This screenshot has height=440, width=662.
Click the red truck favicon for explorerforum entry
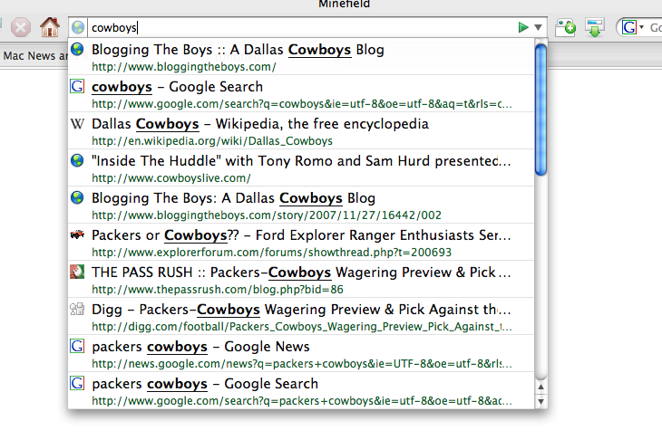[x=77, y=234]
